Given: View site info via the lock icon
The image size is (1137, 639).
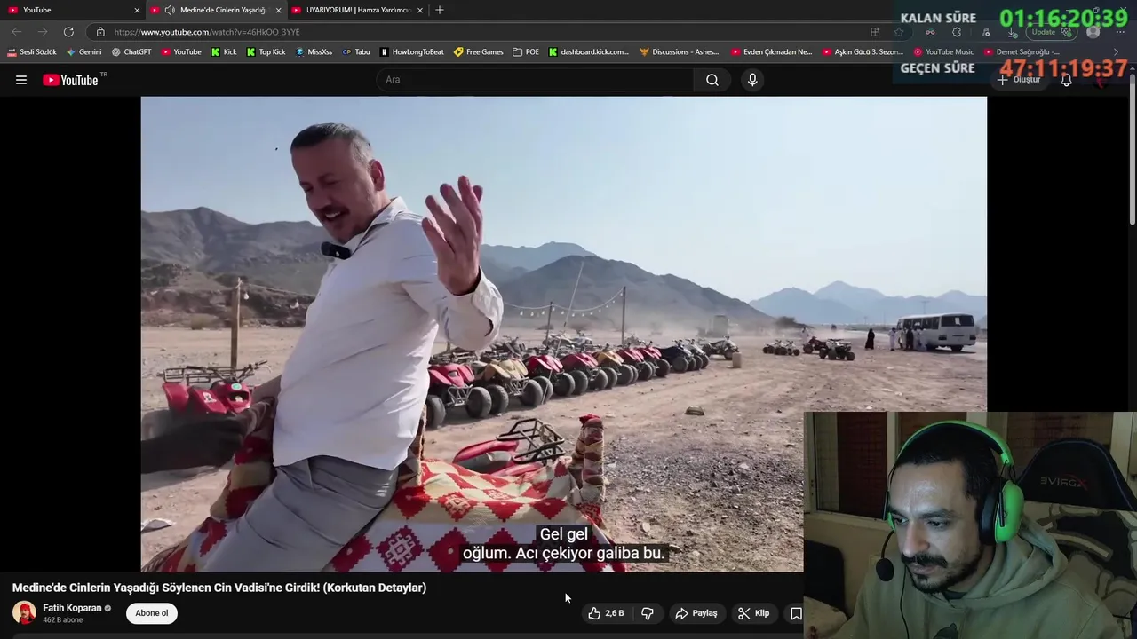Looking at the screenshot, I should click(x=100, y=32).
